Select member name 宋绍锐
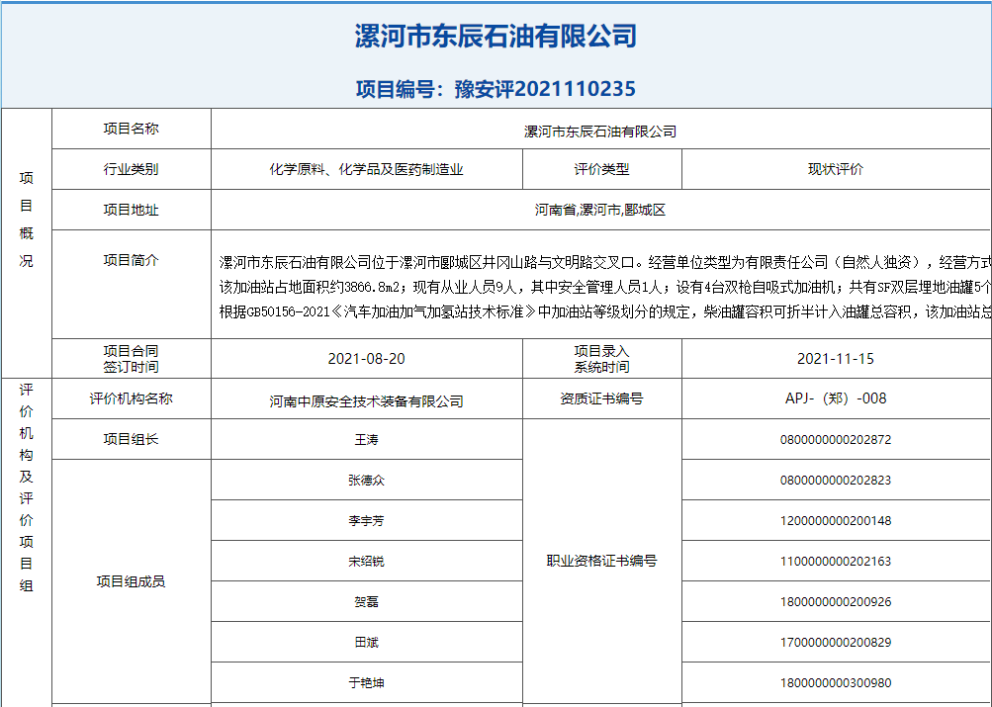The width and height of the screenshot is (992, 707). pyautogui.click(x=366, y=561)
